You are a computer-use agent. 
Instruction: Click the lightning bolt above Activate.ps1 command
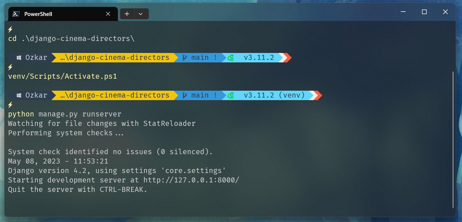pyautogui.click(x=10, y=67)
